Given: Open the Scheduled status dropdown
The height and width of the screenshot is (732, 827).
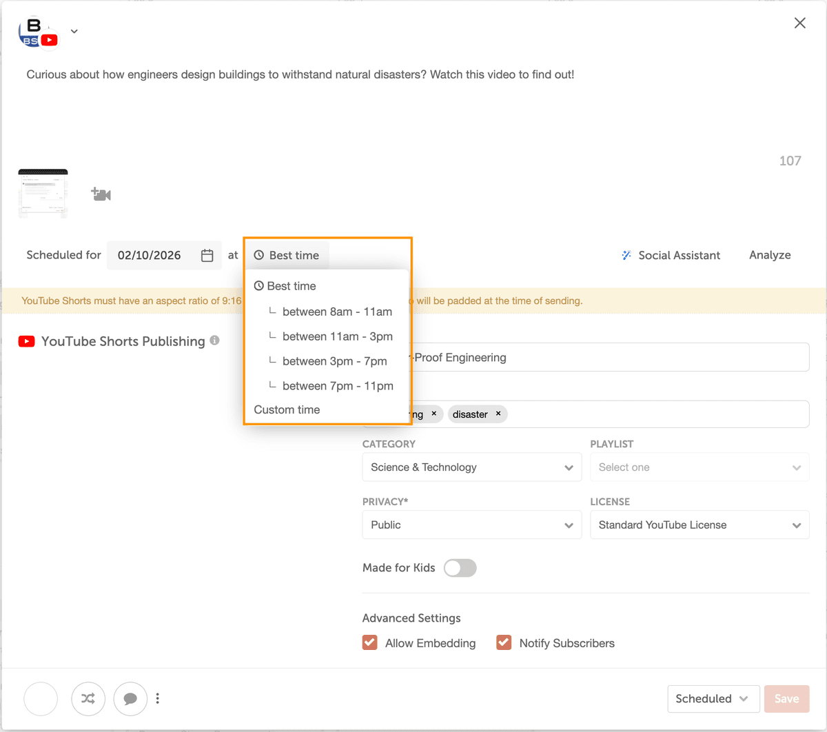Looking at the screenshot, I should [713, 698].
